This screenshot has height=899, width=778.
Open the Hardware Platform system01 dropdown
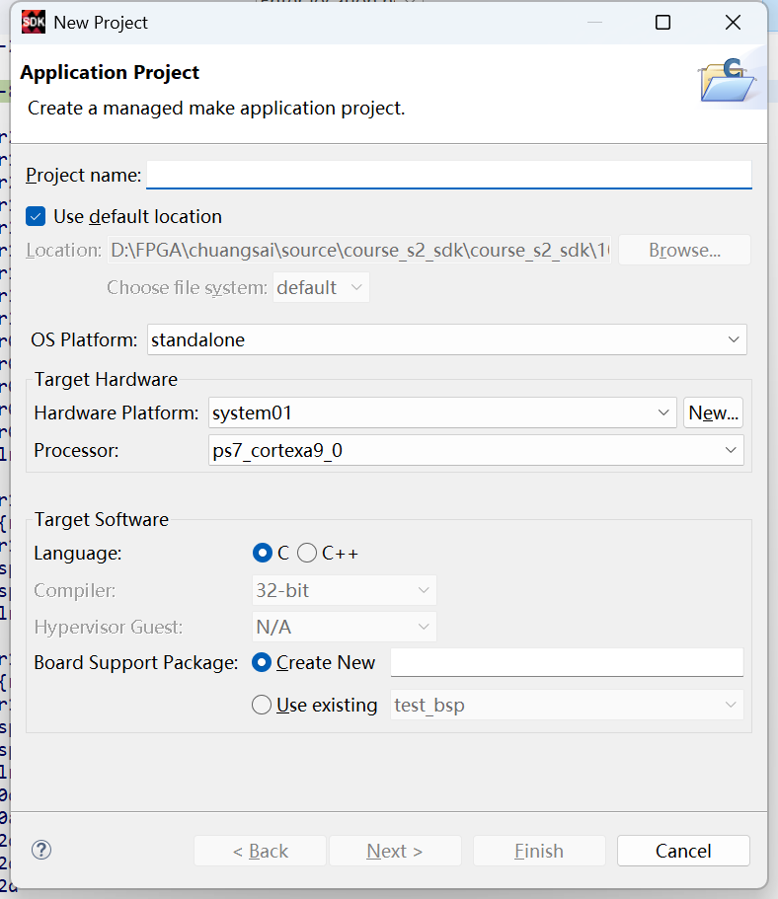point(442,412)
